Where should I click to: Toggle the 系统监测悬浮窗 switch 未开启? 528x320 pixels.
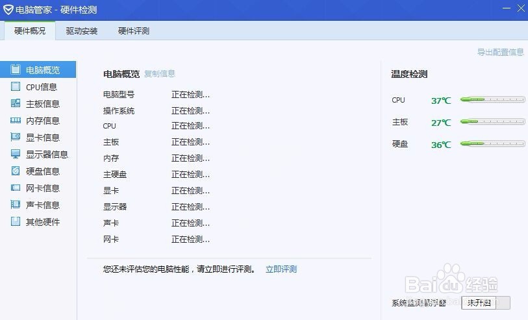point(486,302)
